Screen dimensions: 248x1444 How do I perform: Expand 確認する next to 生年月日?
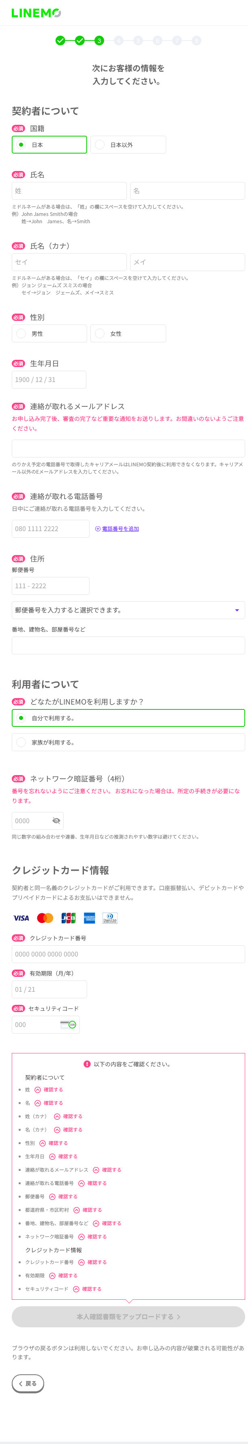coord(63,1156)
